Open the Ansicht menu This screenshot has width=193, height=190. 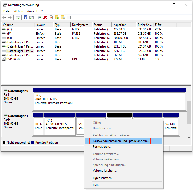click(x=32, y=11)
